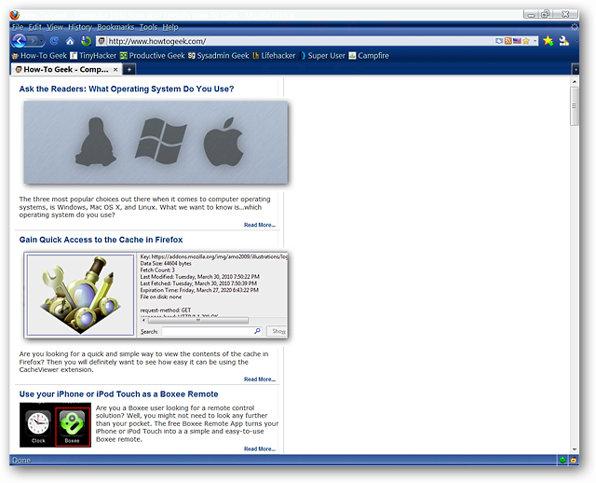Click the orange status bar icon at far right
This screenshot has height=483, width=596.
[x=574, y=461]
